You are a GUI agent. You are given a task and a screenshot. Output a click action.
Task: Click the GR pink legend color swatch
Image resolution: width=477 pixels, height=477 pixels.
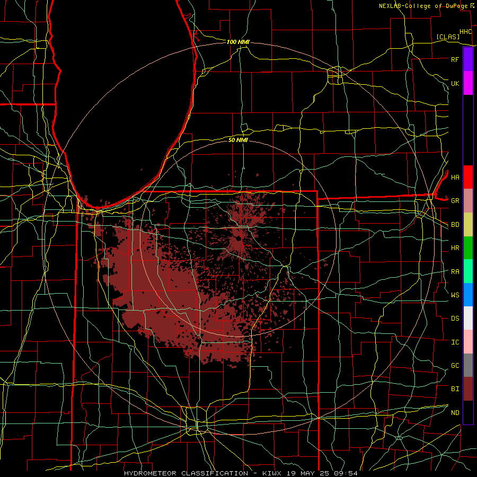coord(468,200)
